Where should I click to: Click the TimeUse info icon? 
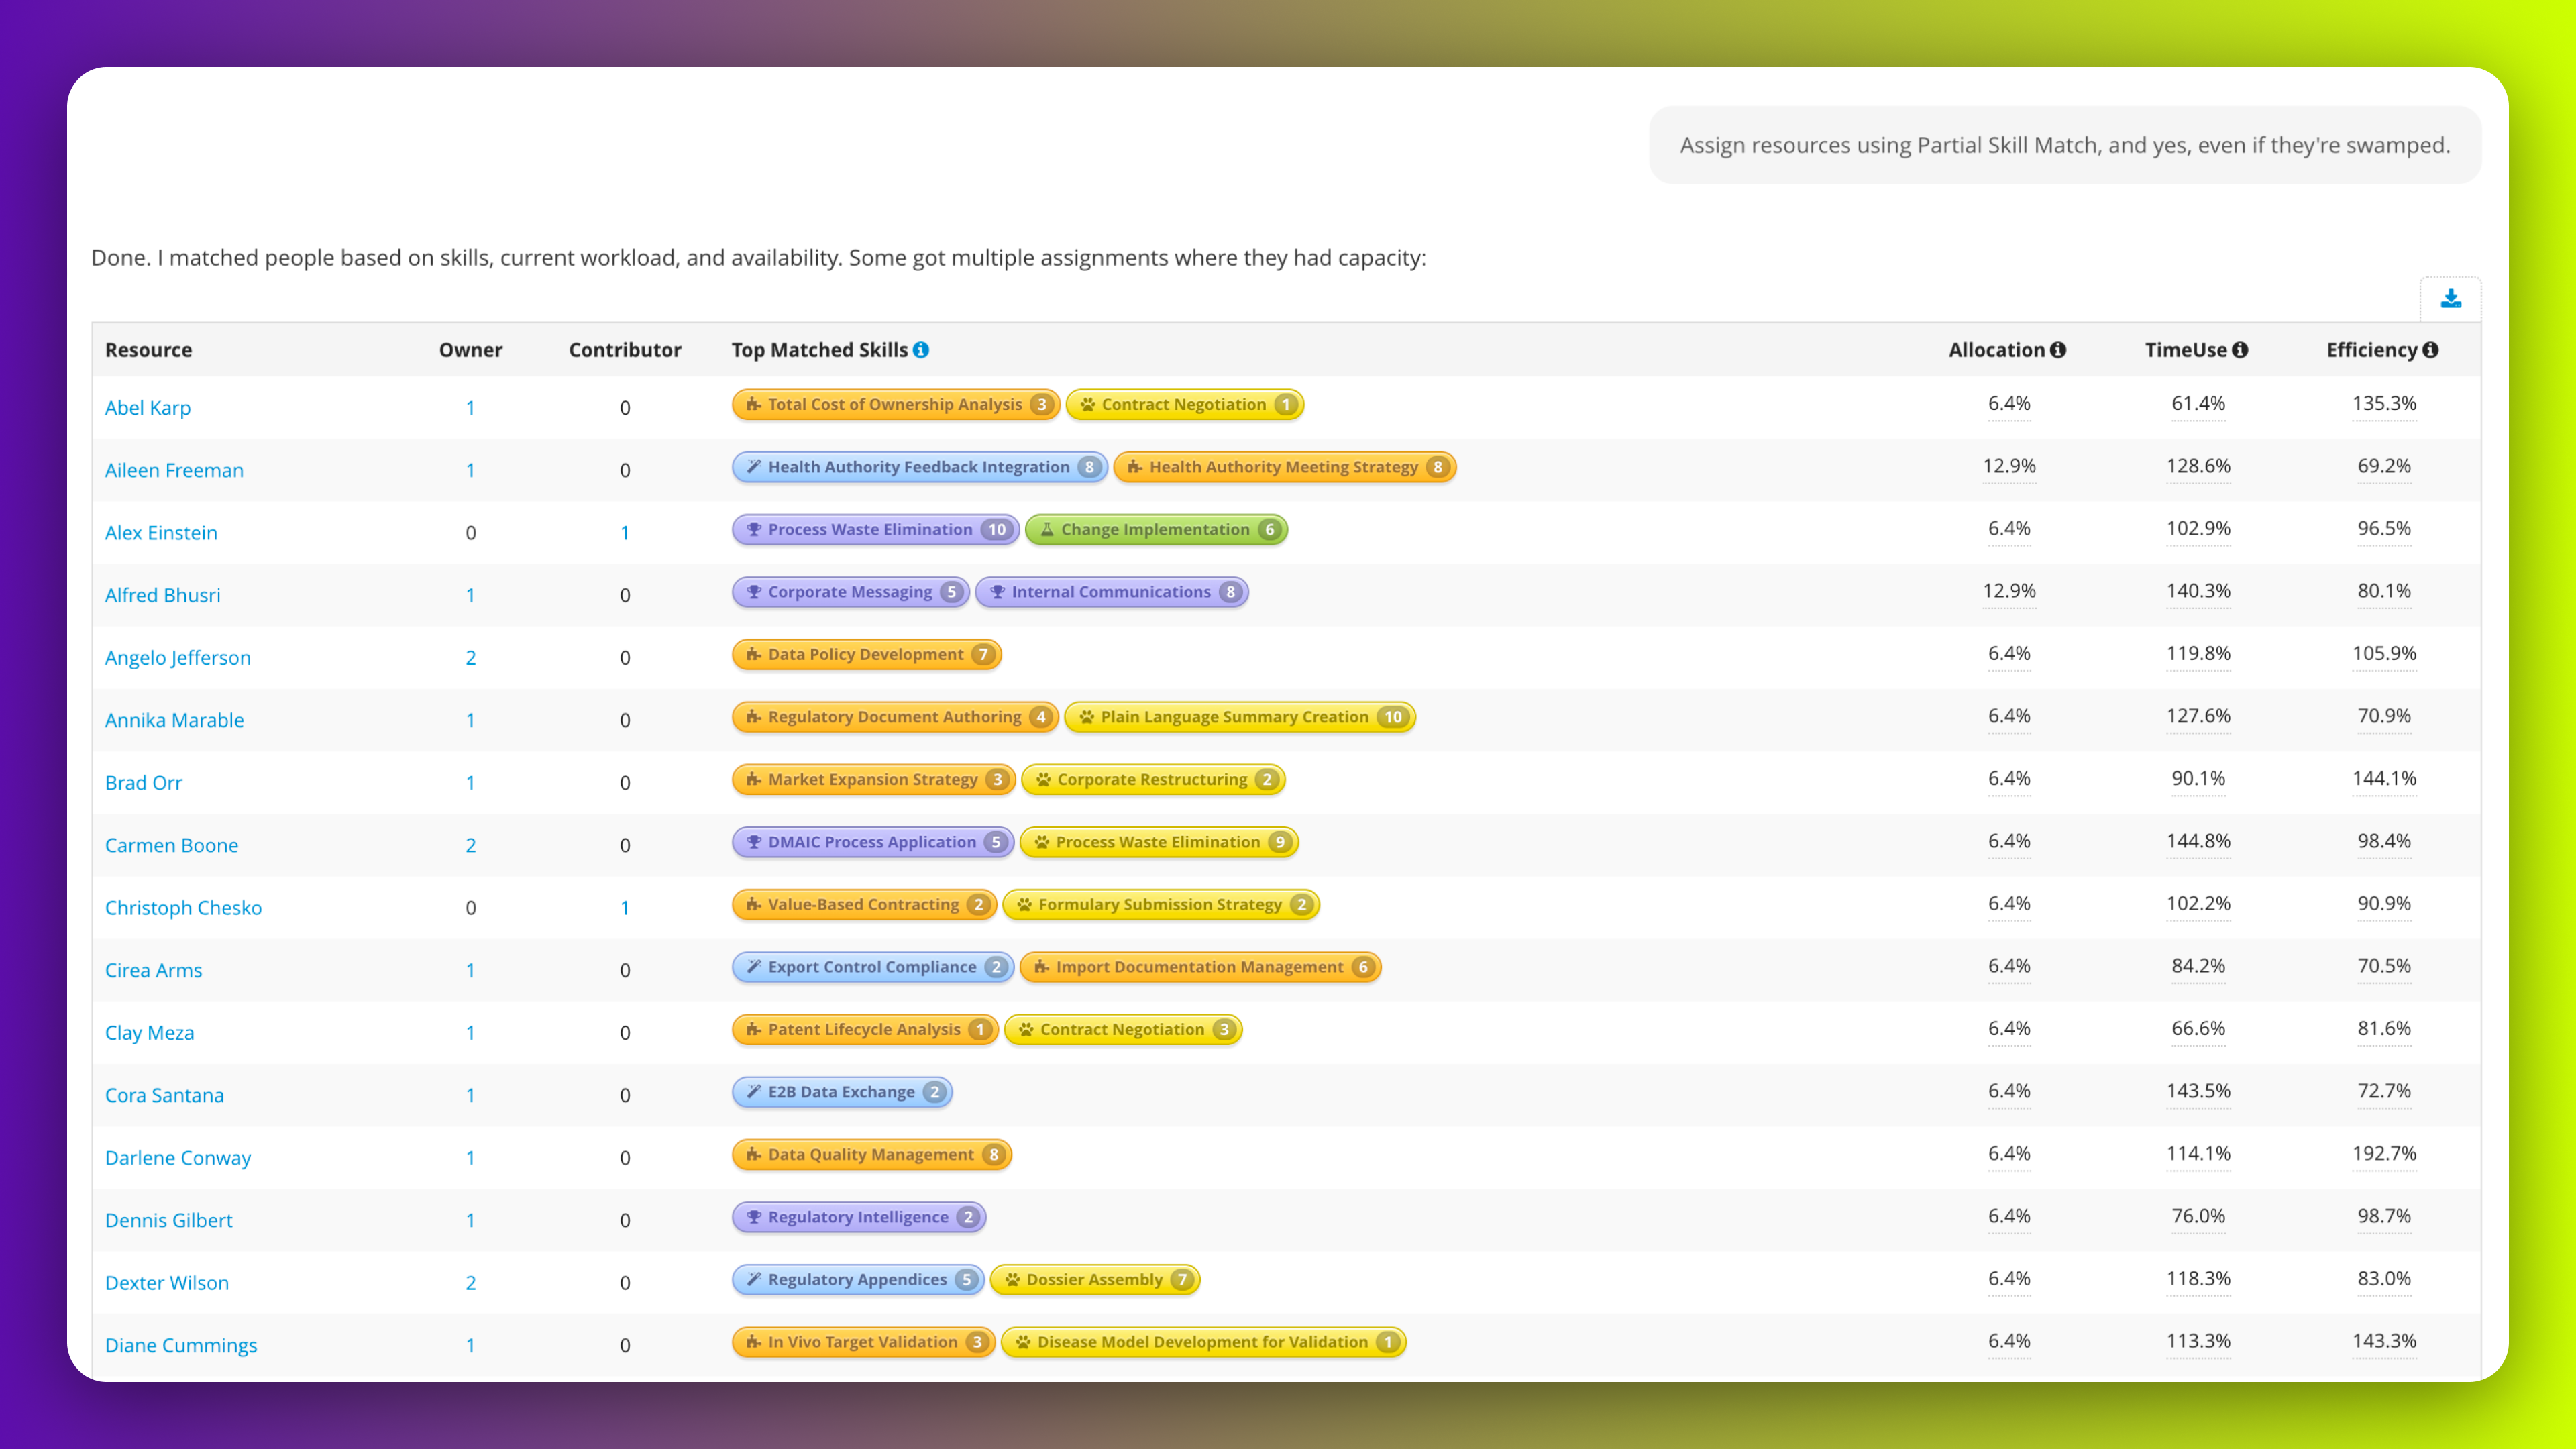[x=2240, y=350]
